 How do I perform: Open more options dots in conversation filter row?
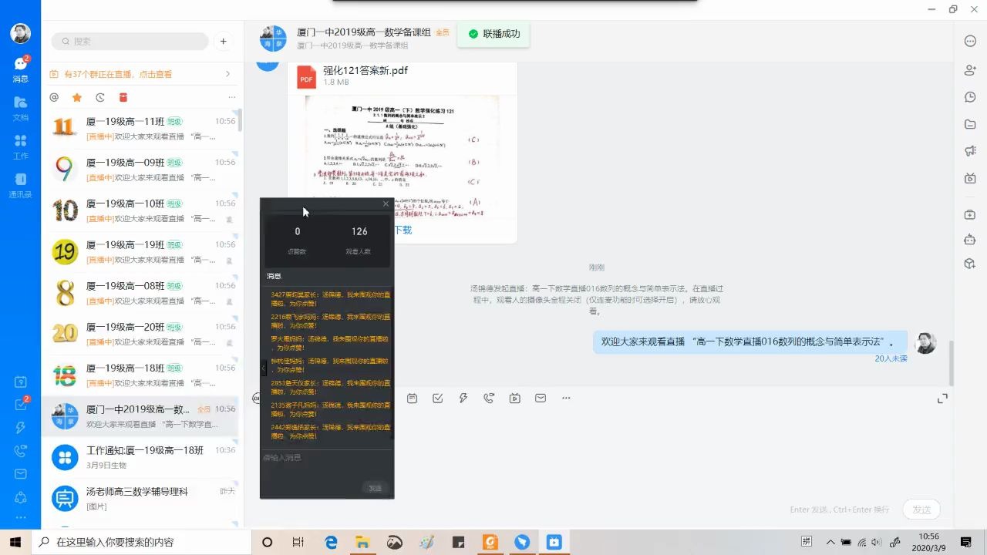(232, 97)
